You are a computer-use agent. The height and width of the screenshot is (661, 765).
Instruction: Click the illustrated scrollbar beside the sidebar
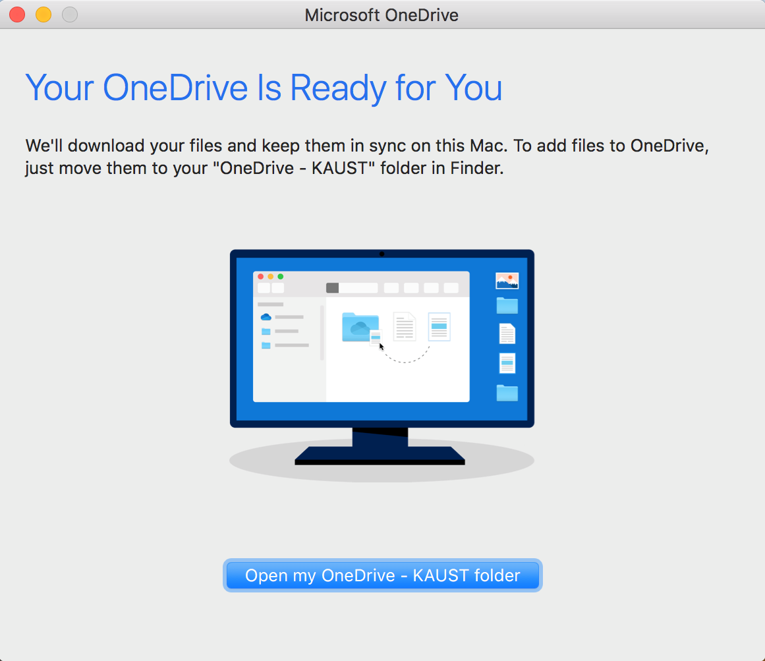coord(322,330)
